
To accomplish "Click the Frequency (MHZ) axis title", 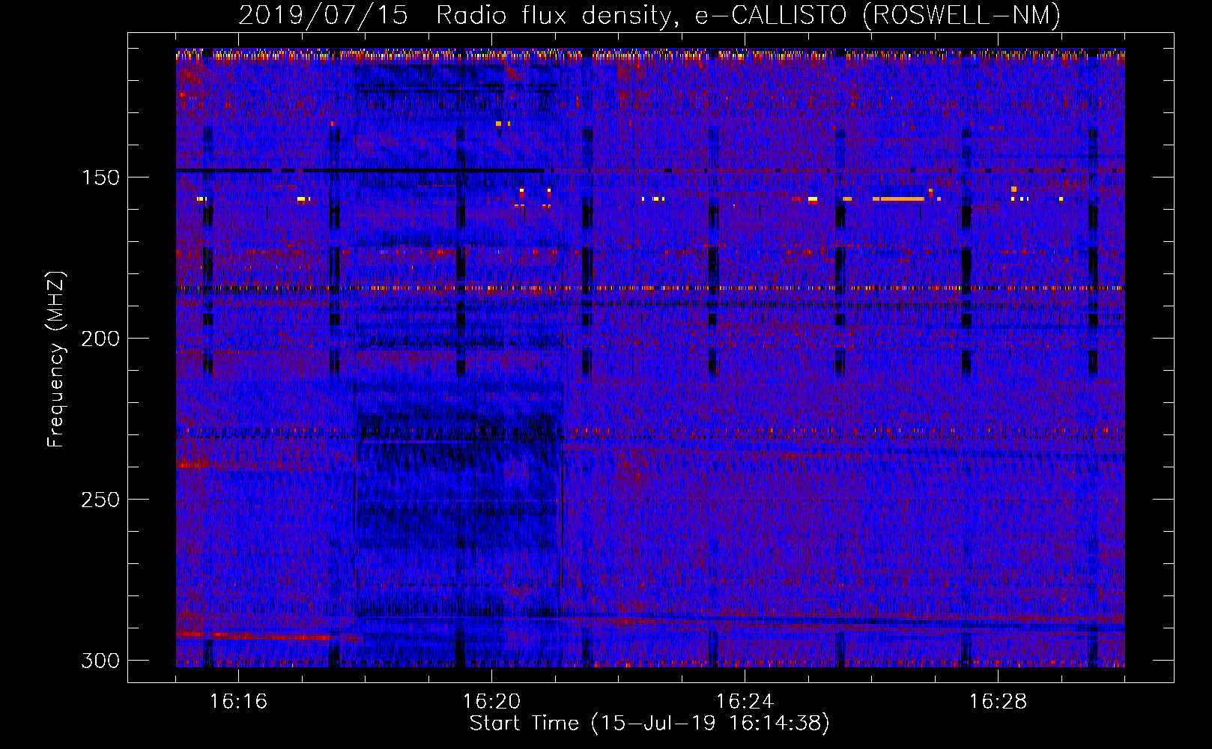I will point(56,360).
